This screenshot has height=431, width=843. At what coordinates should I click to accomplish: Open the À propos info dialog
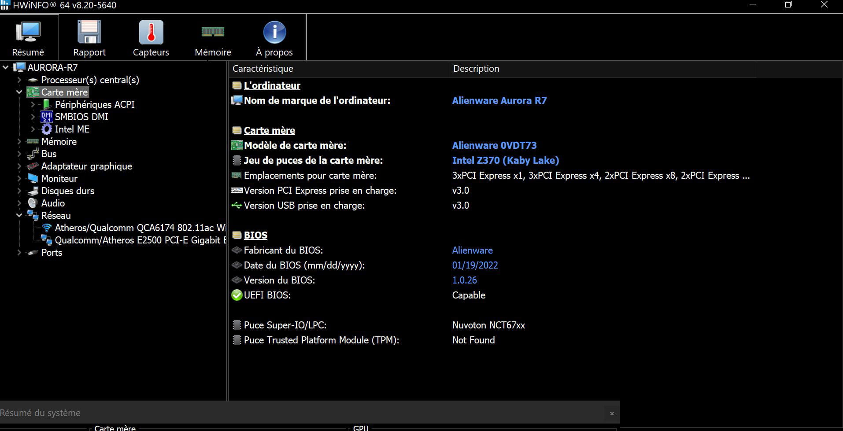pyautogui.click(x=274, y=38)
